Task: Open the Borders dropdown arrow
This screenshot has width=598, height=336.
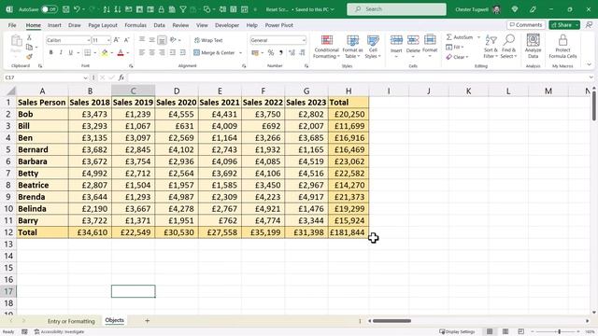Action: click(x=95, y=52)
